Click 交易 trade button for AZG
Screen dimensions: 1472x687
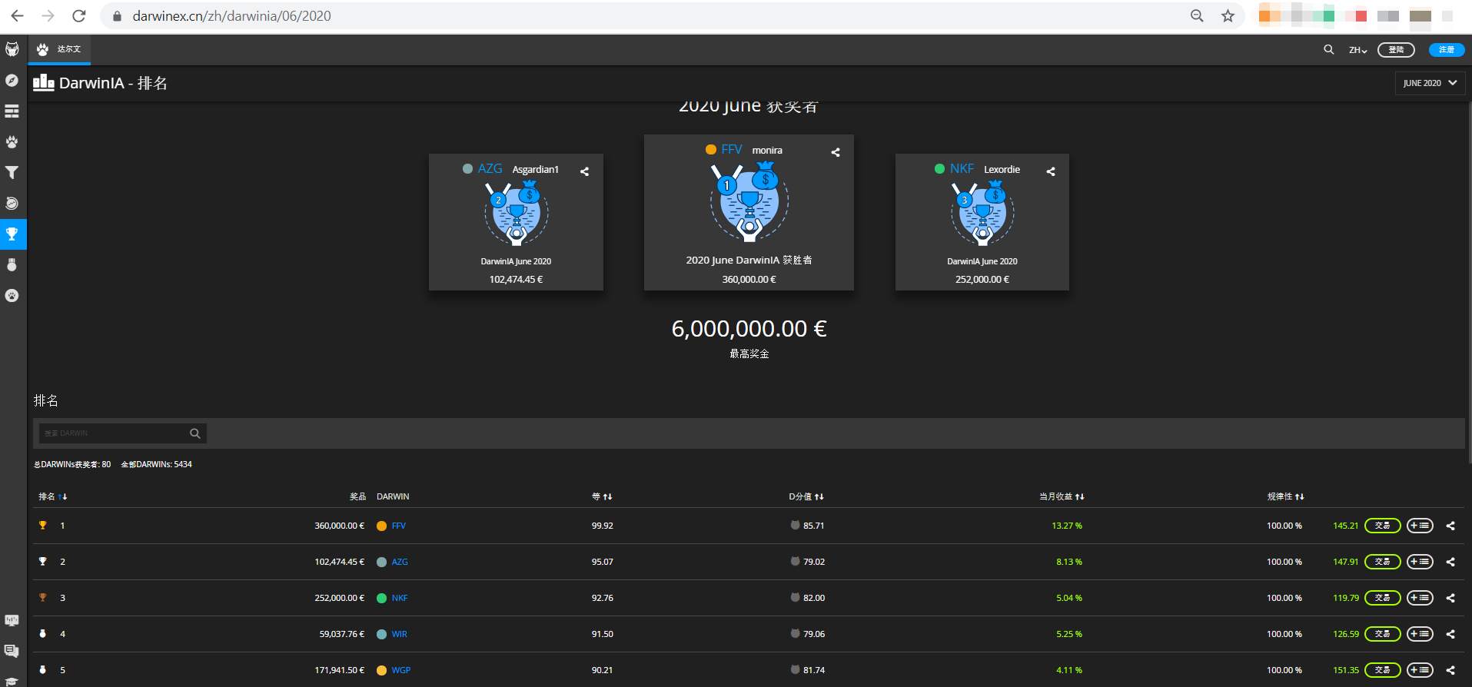click(1382, 562)
